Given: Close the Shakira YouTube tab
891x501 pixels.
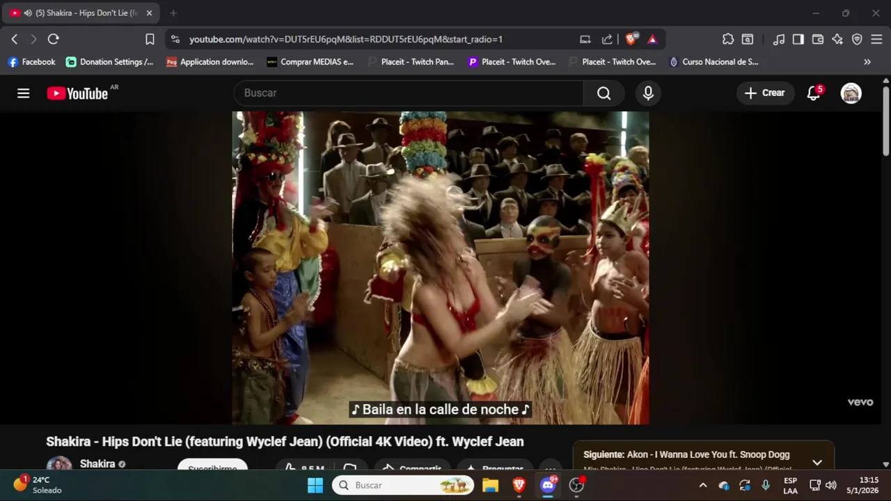Looking at the screenshot, I should [149, 13].
